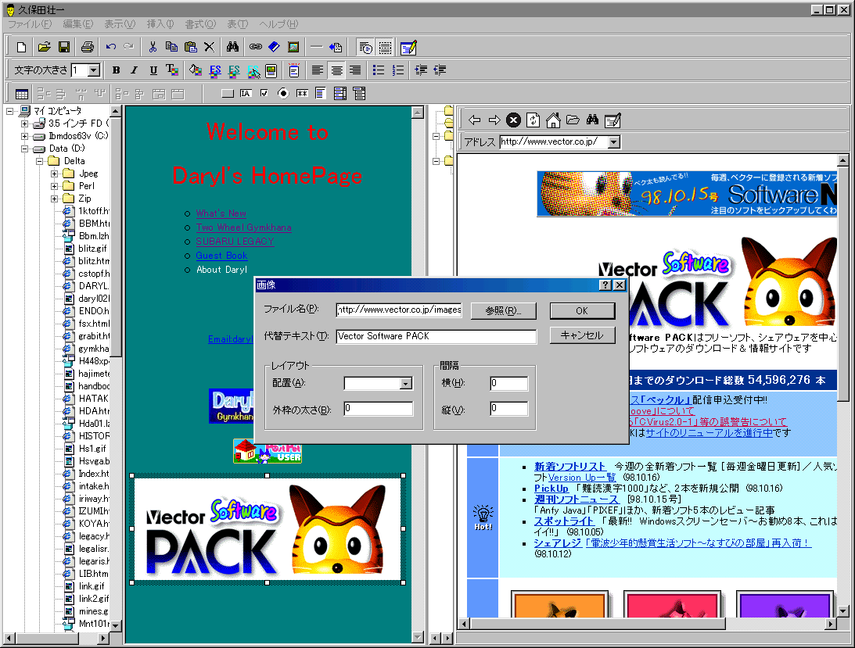Create a new document with the blank page icon
The image size is (855, 648).
tap(21, 48)
